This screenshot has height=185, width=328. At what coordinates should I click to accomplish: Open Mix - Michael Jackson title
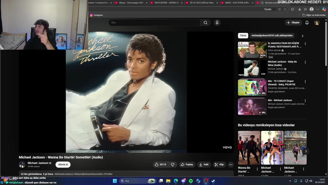click(x=280, y=100)
